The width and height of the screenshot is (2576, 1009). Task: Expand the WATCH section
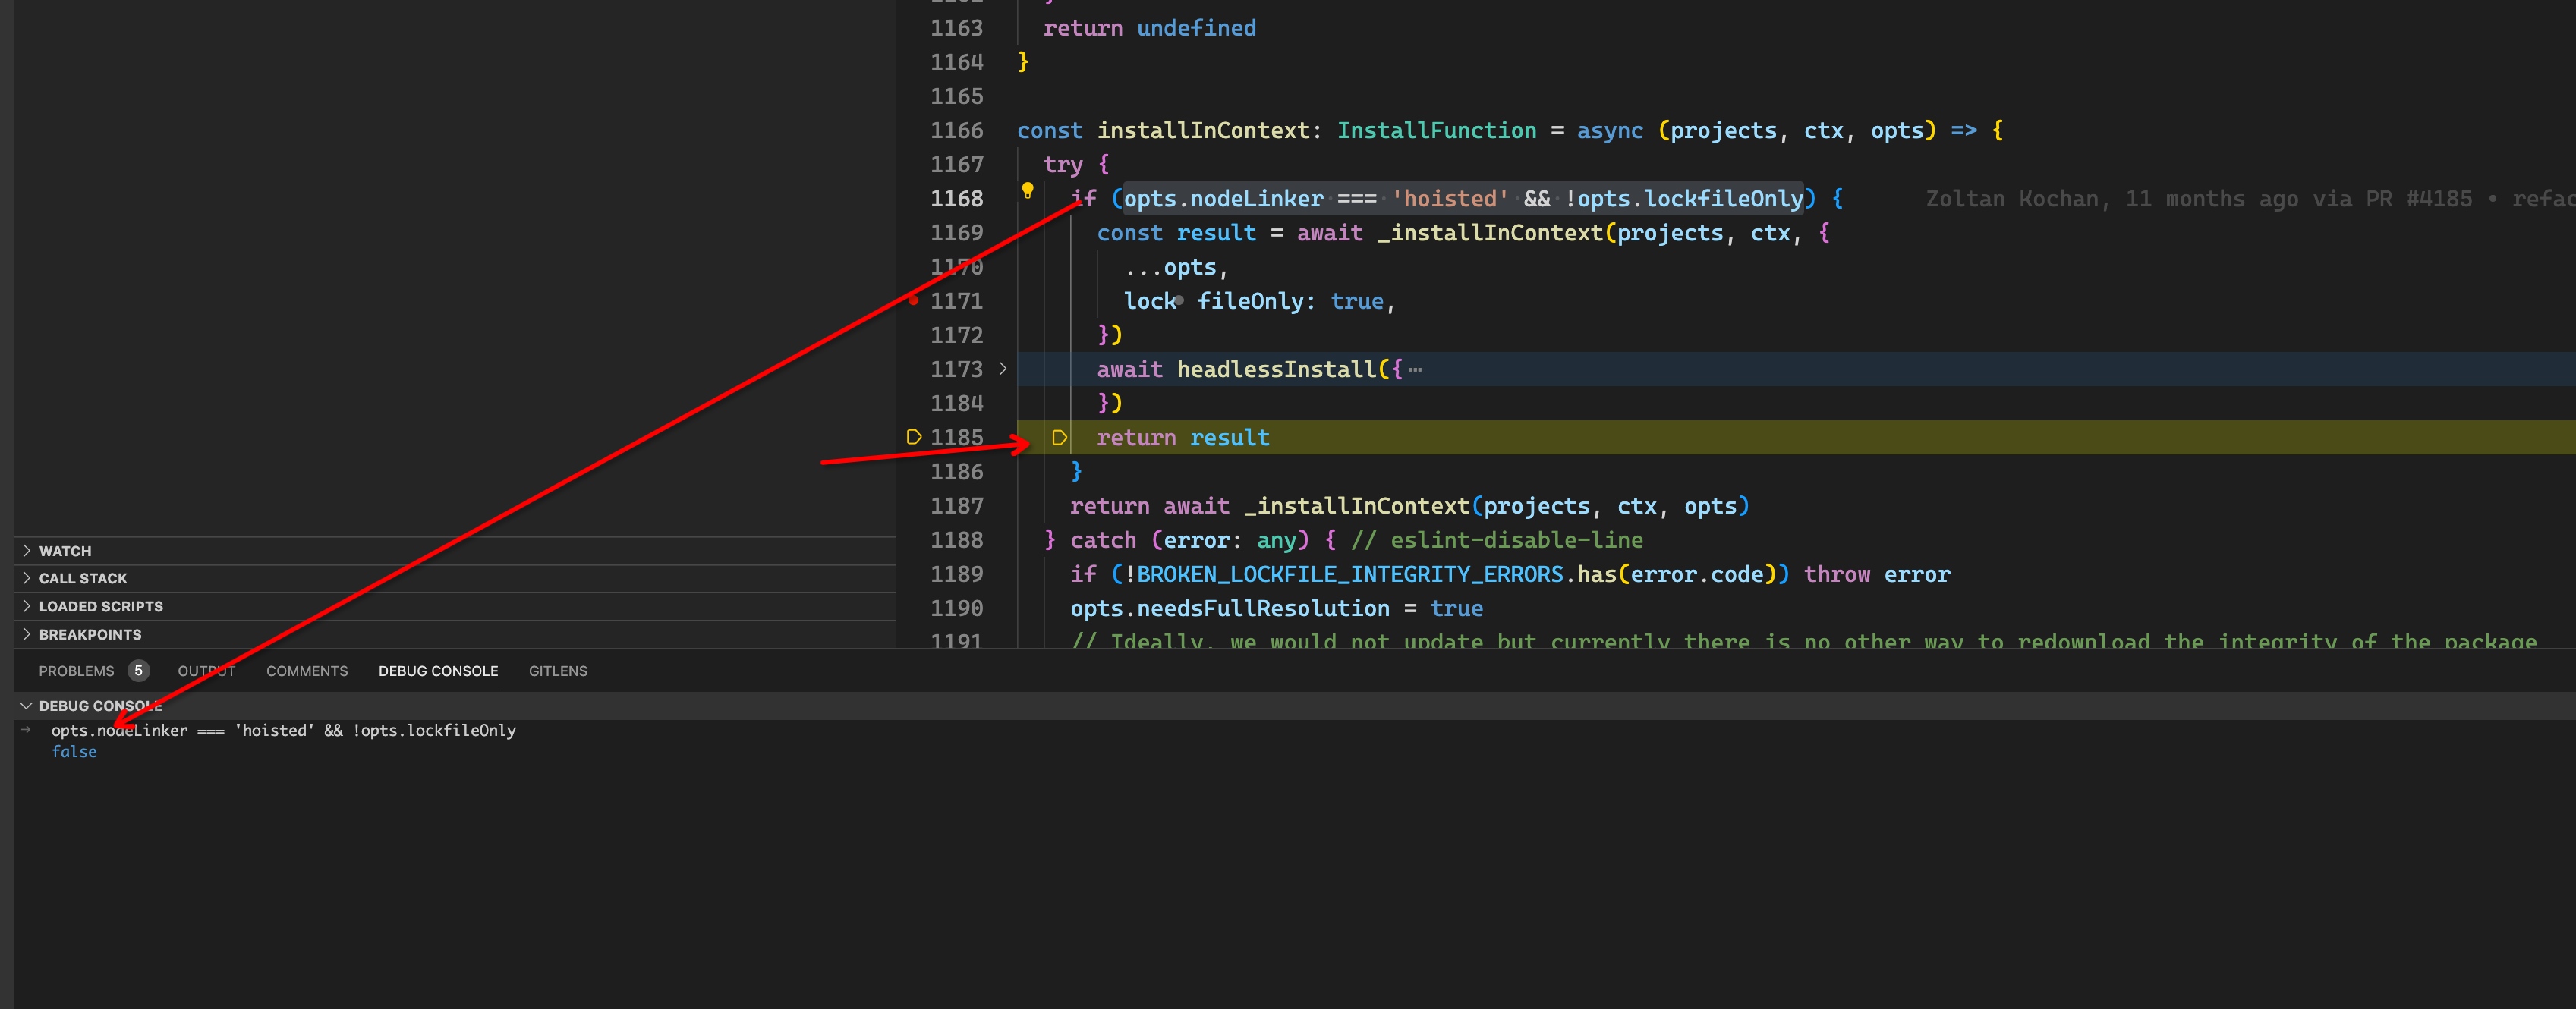tap(65, 550)
